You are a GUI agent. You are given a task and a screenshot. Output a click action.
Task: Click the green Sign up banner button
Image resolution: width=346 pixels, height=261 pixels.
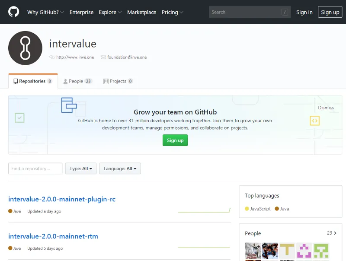[175, 140]
